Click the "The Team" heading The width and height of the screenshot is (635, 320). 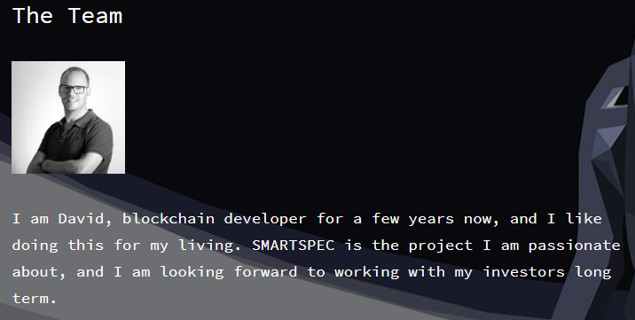pos(67,16)
